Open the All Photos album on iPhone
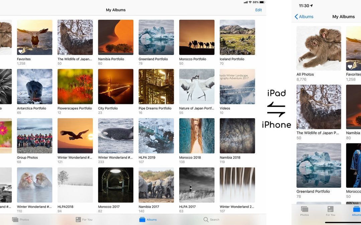Image resolution: width=361 pixels, height=225 pixels. pyautogui.click(x=319, y=48)
